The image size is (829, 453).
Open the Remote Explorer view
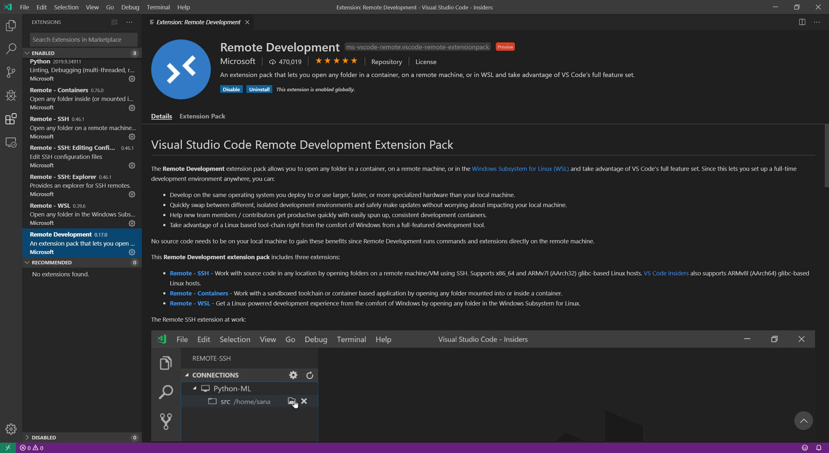pyautogui.click(x=11, y=142)
